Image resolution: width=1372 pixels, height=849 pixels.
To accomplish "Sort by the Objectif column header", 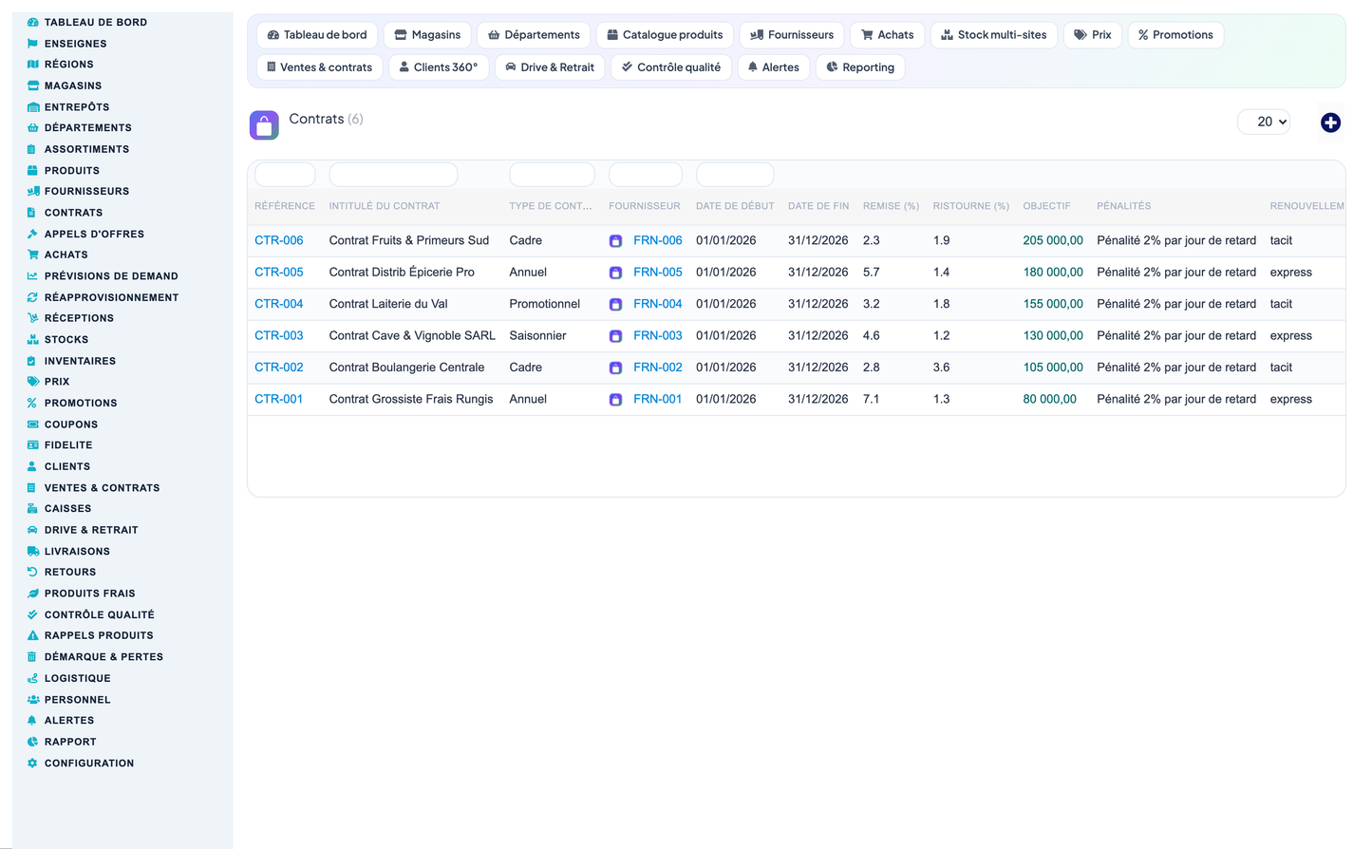I will [1046, 206].
